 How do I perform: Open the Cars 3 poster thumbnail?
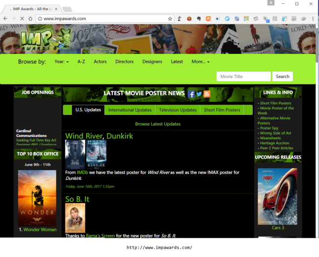(x=277, y=196)
